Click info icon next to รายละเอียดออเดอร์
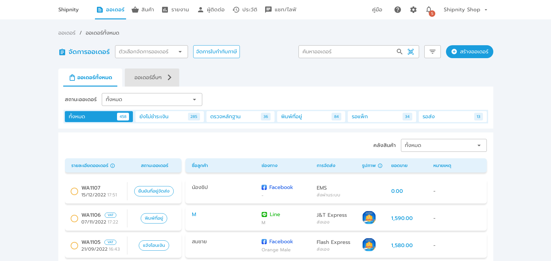The width and height of the screenshot is (551, 261). (113, 166)
